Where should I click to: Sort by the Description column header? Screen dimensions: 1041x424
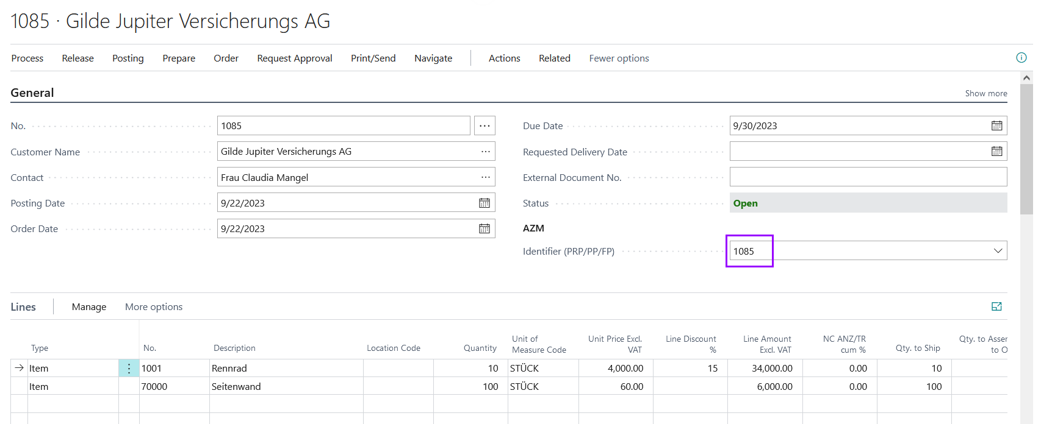[234, 348]
